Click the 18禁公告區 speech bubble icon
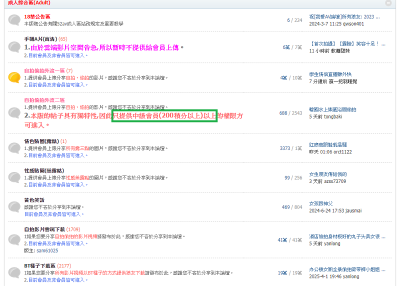The image size is (400, 286). pos(14,20)
